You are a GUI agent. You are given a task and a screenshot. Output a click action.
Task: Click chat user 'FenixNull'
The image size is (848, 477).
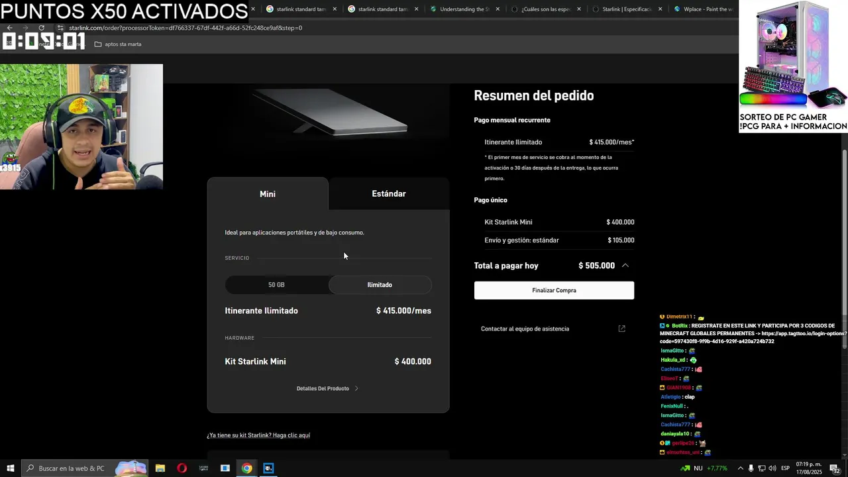pos(671,406)
